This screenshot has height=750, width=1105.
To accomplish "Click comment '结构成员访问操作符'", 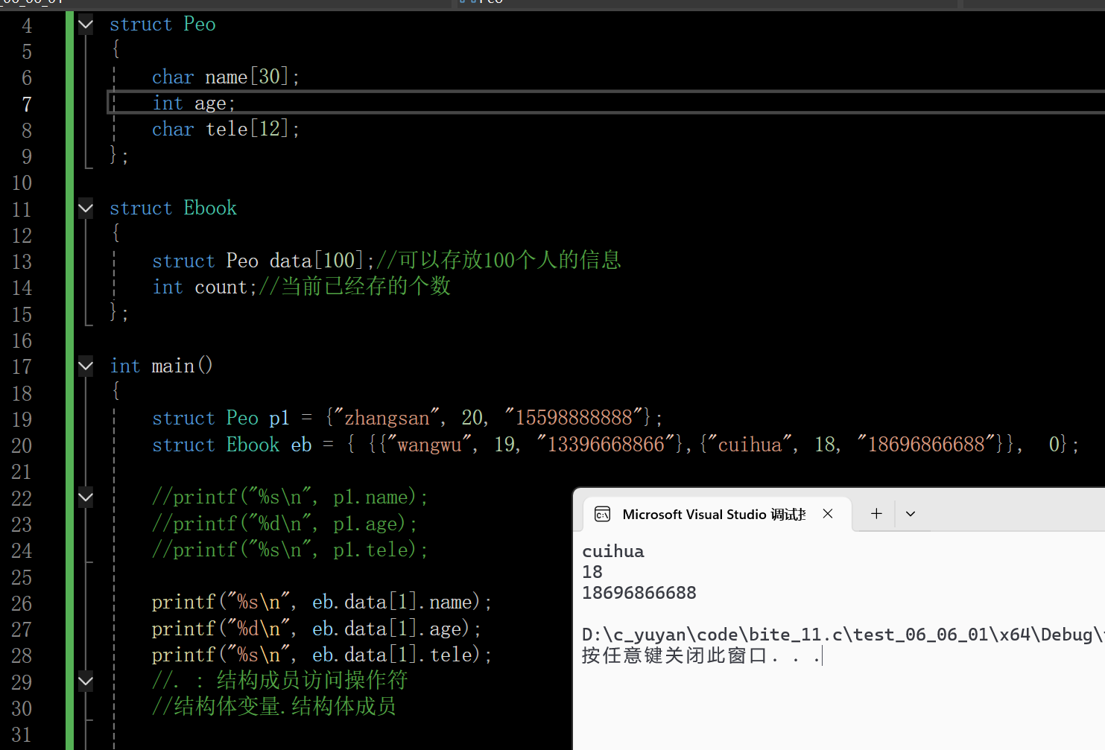I will point(312,681).
